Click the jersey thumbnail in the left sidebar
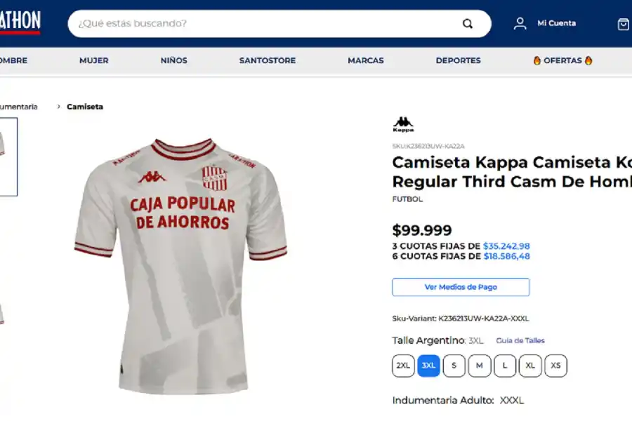The height and width of the screenshot is (421, 632). (x=7, y=158)
